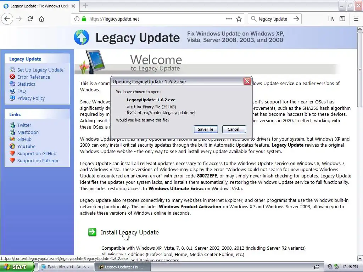
Task: Click the Install Legacy Update heading link
Action: (x=130, y=232)
